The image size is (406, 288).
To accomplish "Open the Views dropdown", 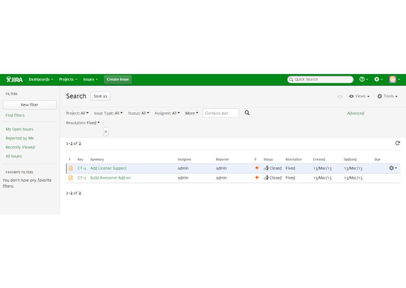I will coord(359,96).
